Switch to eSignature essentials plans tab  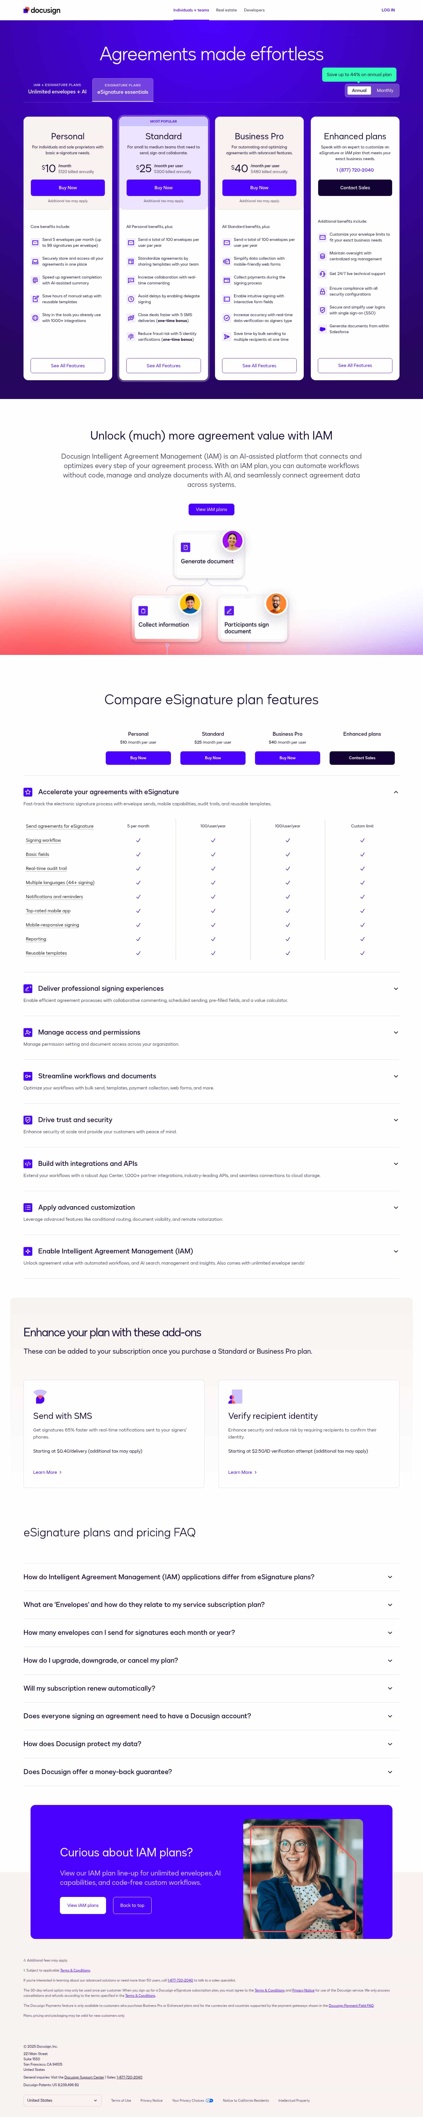[122, 89]
